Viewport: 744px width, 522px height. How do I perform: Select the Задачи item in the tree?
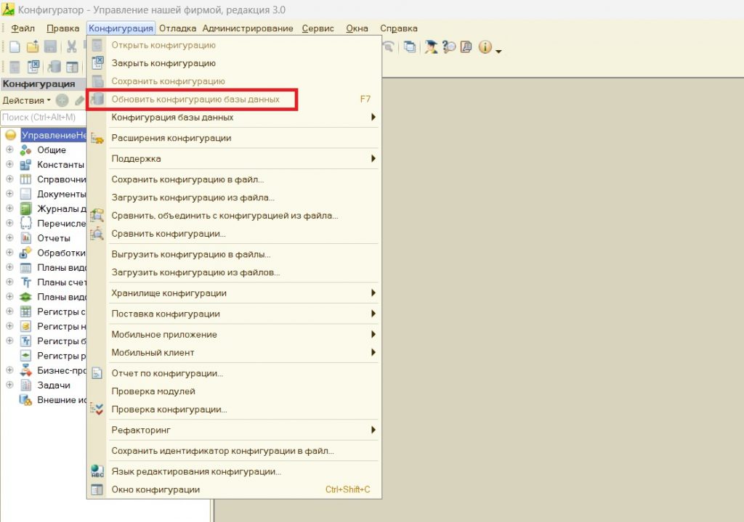54,386
